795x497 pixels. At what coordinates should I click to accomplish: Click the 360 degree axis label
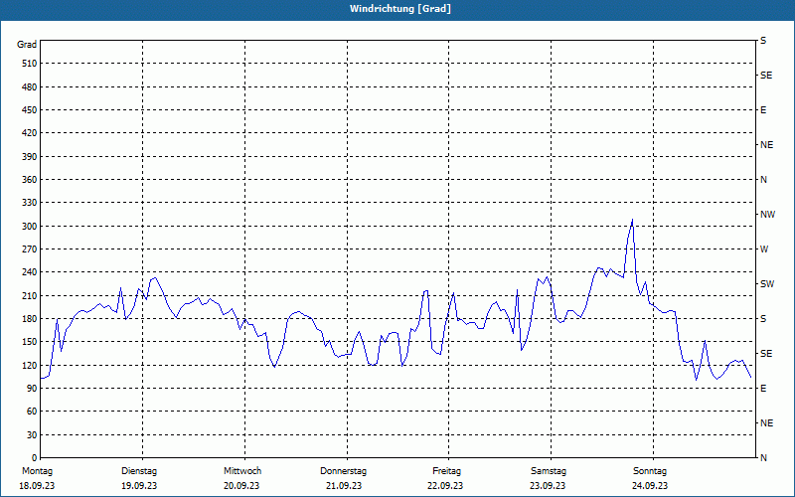(30, 180)
